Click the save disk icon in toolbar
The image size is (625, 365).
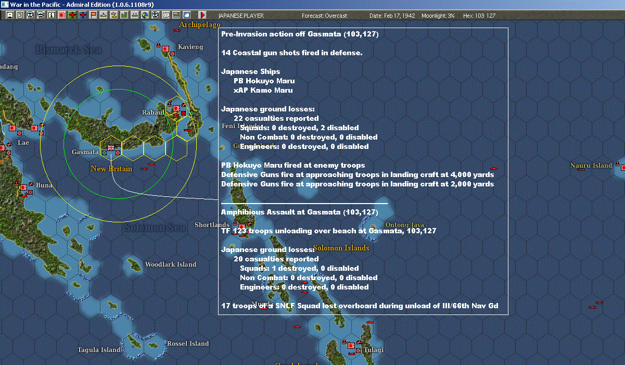(x=9, y=16)
